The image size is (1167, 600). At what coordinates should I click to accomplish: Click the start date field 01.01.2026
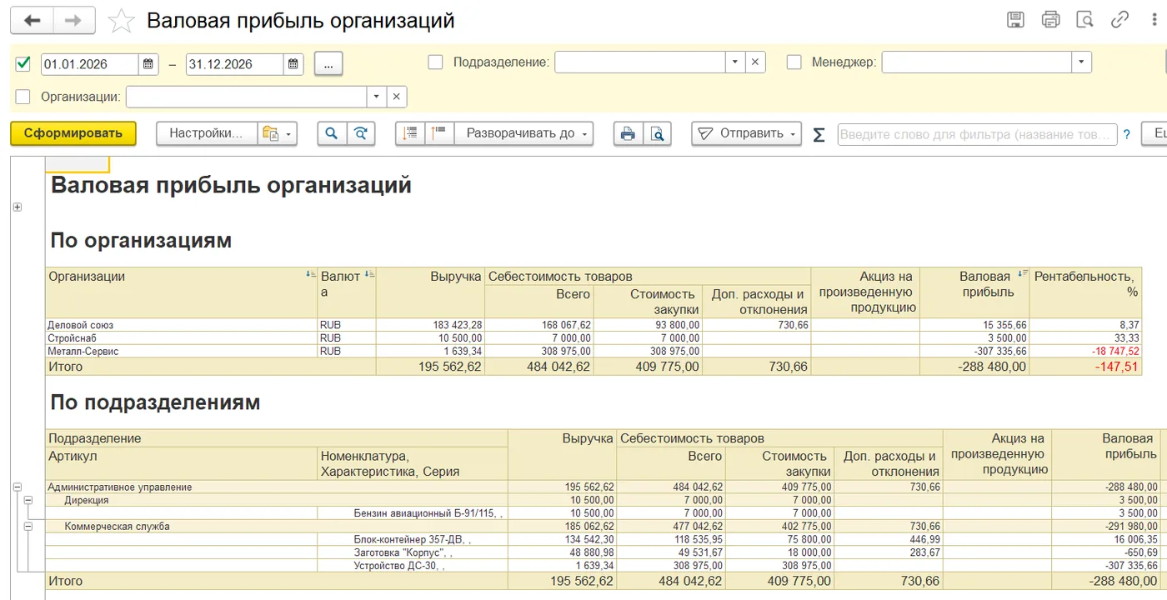point(89,64)
